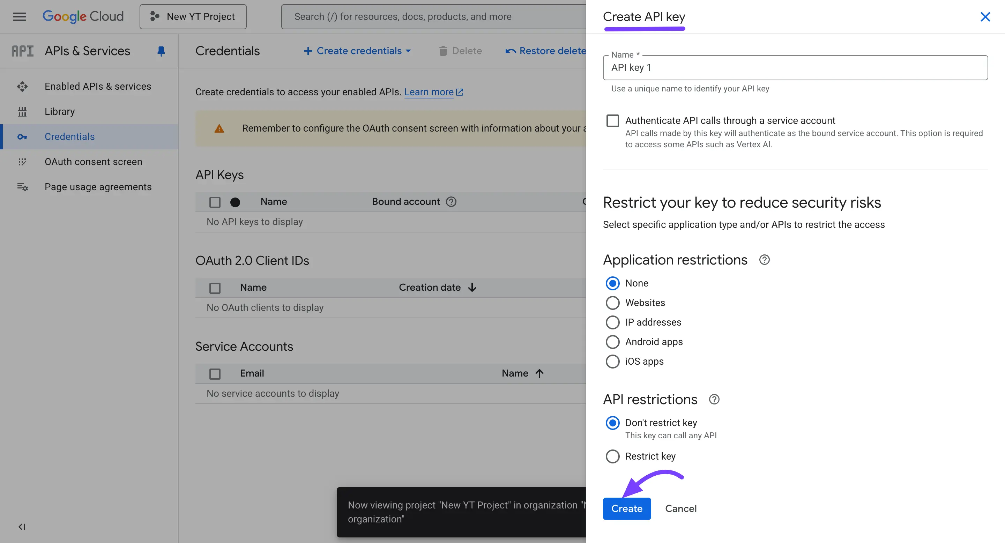Screen dimensions: 1005x543
Task: Click the Delete trash icon
Action: point(443,51)
